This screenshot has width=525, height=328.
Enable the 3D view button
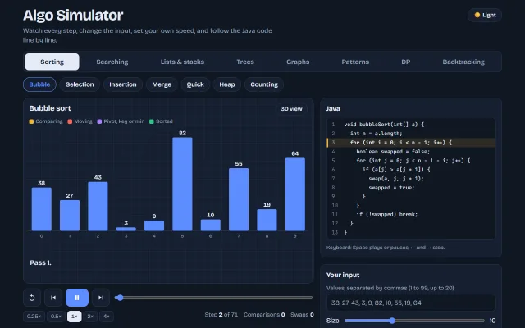click(x=291, y=109)
